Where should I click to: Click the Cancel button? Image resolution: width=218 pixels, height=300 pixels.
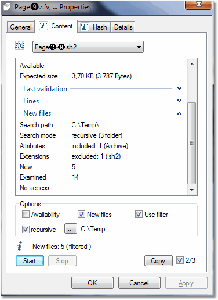click(139, 283)
